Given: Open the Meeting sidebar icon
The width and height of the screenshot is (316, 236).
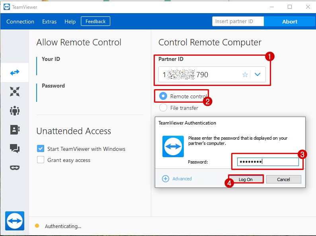Looking at the screenshot, I should [x=15, y=111].
